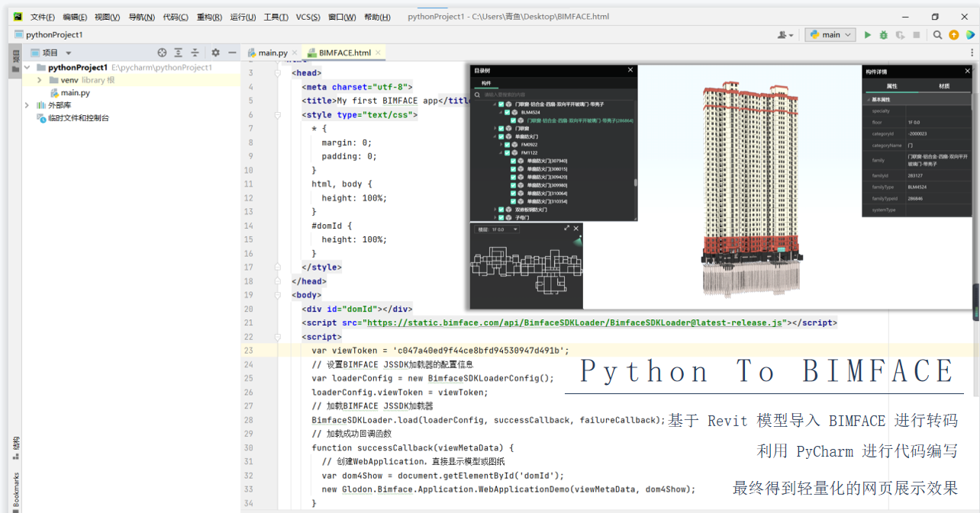Image resolution: width=980 pixels, height=513 pixels.
Task: Select the 构件 tab in 目录树
Action: (486, 84)
